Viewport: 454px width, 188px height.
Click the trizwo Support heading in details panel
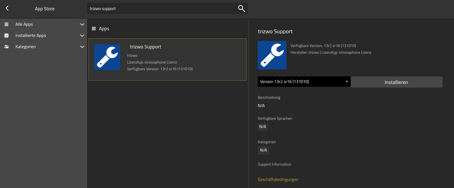coord(275,31)
